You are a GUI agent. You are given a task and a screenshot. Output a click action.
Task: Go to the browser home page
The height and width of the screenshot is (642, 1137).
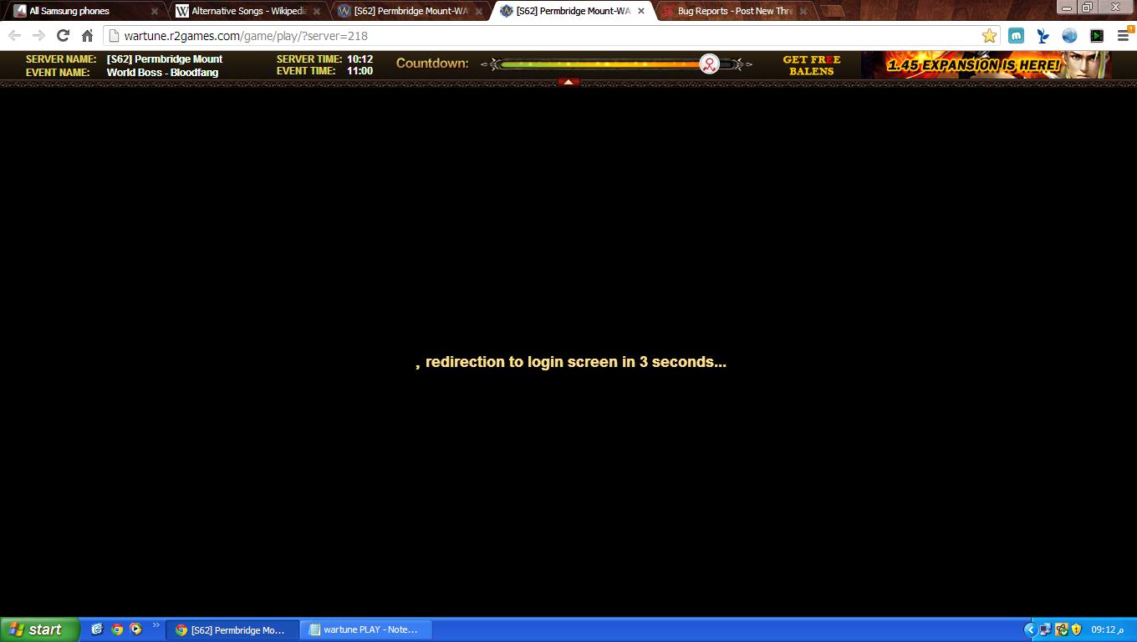[87, 36]
